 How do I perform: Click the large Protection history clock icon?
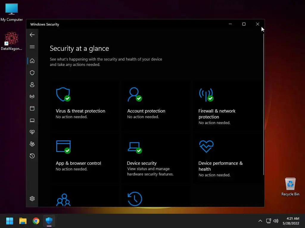(x=135, y=199)
